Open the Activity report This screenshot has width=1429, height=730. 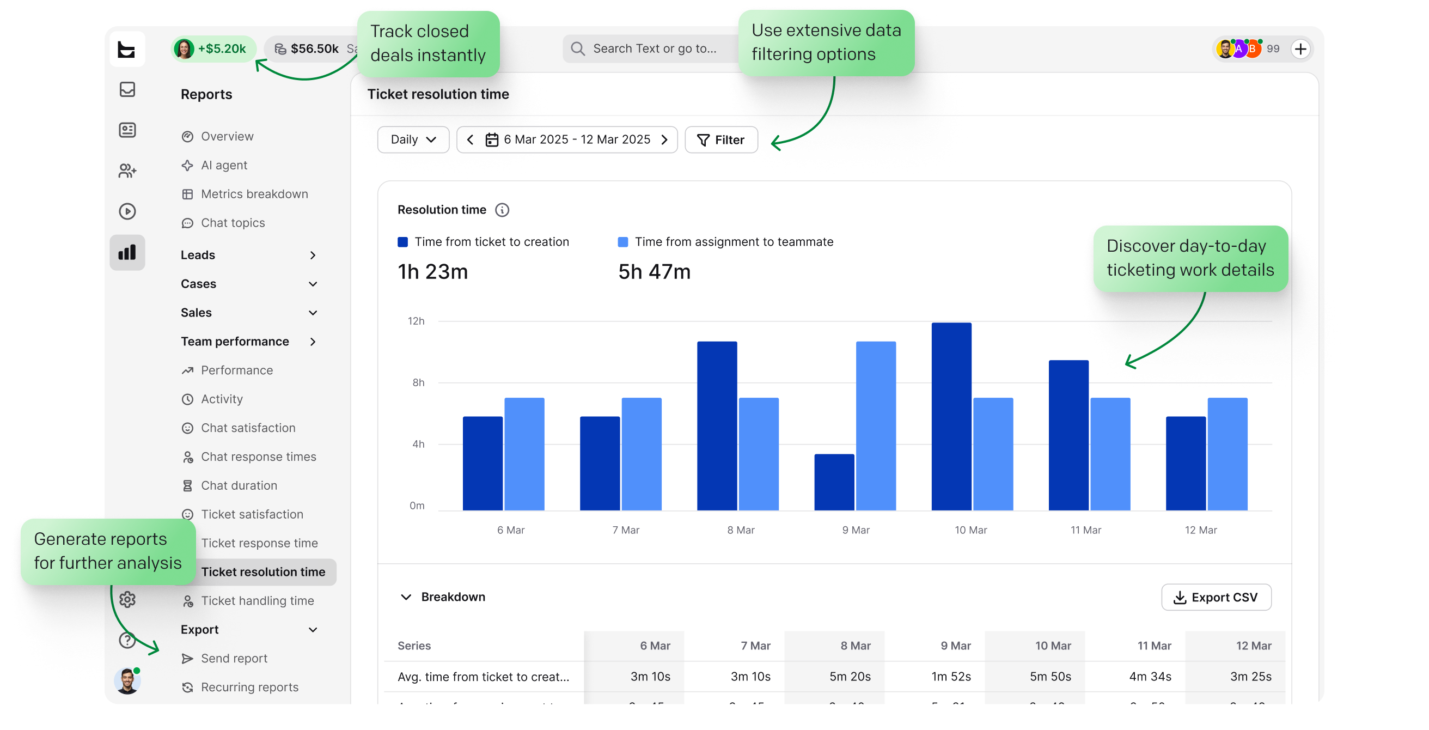click(221, 399)
